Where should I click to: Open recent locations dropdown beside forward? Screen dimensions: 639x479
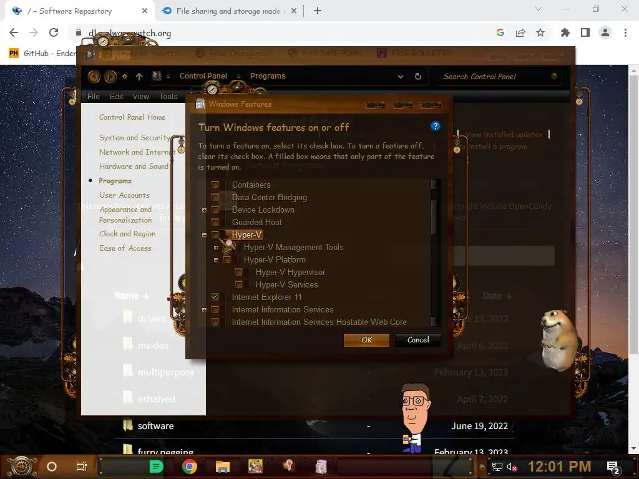(x=125, y=76)
